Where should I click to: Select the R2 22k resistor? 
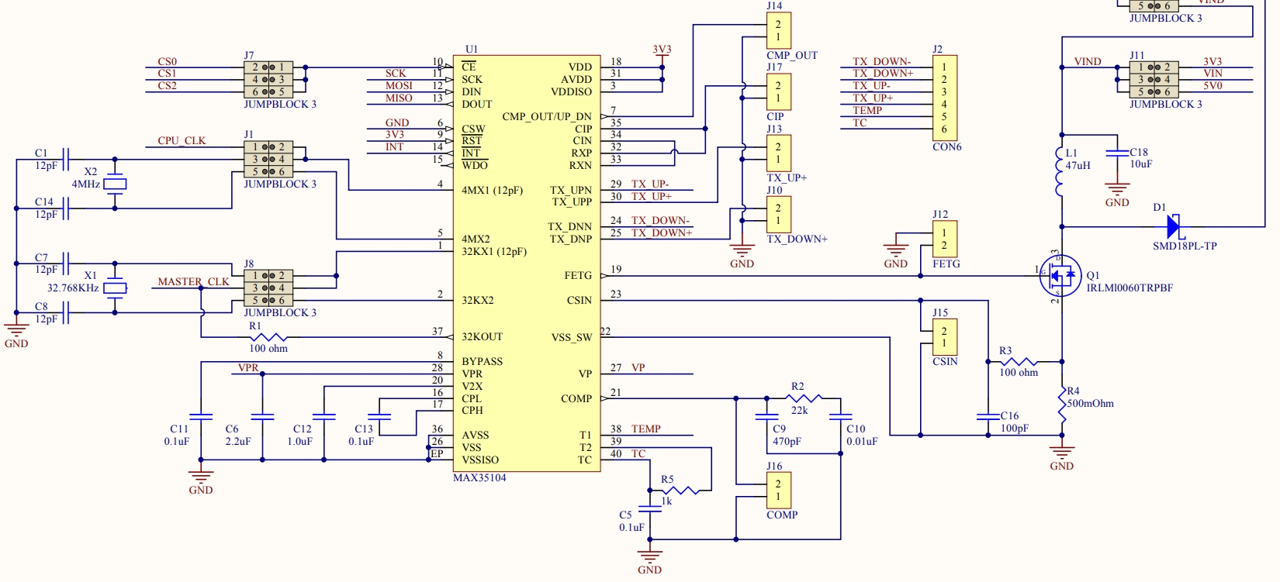804,398
